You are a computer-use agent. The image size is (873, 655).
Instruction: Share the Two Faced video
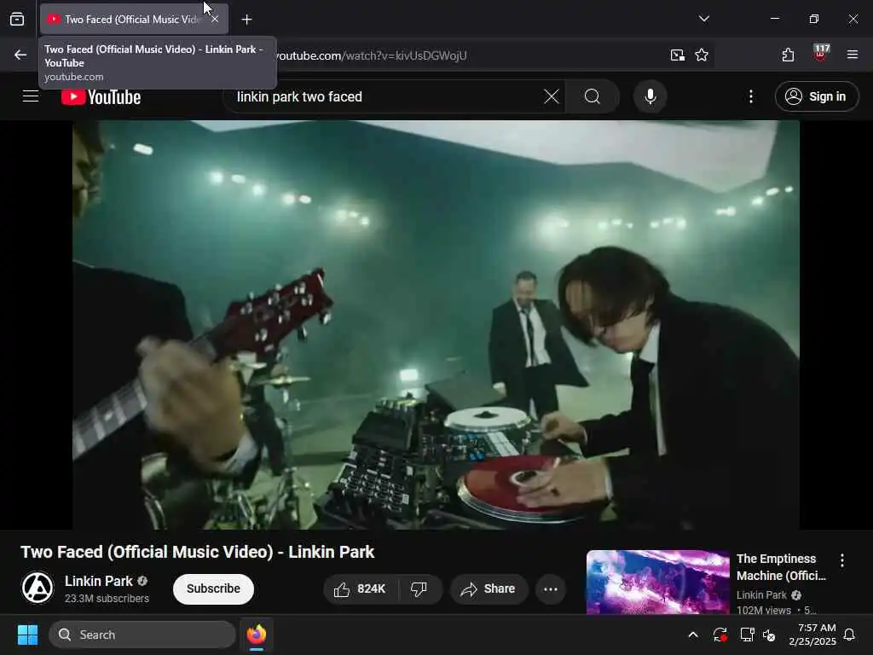(x=489, y=588)
